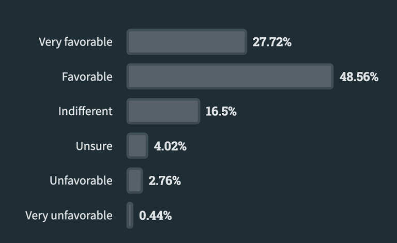Click the 27.72% value
The image size is (397, 243).
click(x=272, y=42)
